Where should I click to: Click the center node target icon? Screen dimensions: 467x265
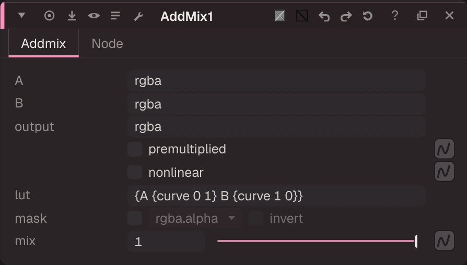tap(49, 16)
